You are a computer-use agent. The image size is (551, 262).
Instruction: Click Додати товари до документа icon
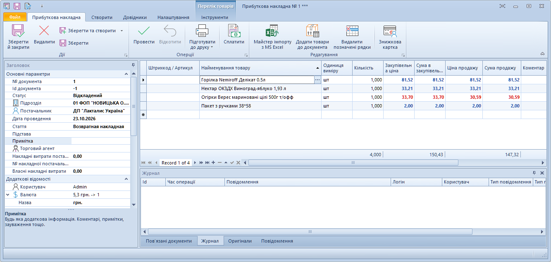[x=312, y=31]
